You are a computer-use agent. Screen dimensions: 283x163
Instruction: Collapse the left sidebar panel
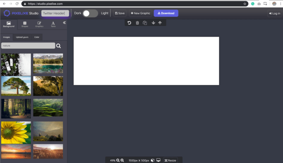click(64, 23)
